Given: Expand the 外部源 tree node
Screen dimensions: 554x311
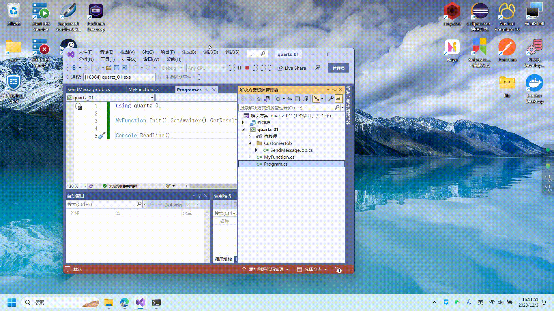Looking at the screenshot, I should coord(243,122).
